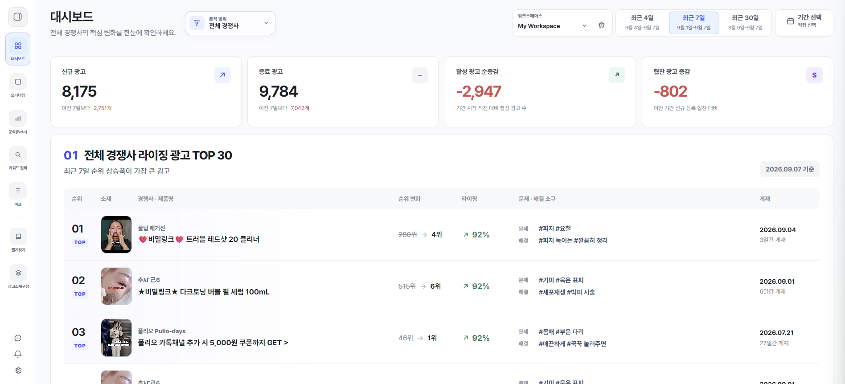
Task: Select the 최근 30일 period tab
Action: coord(745,23)
